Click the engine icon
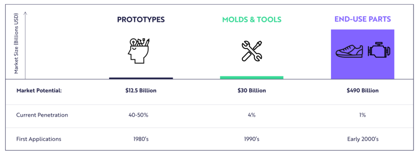Screen dimensions: 420x155 [x=379, y=50]
